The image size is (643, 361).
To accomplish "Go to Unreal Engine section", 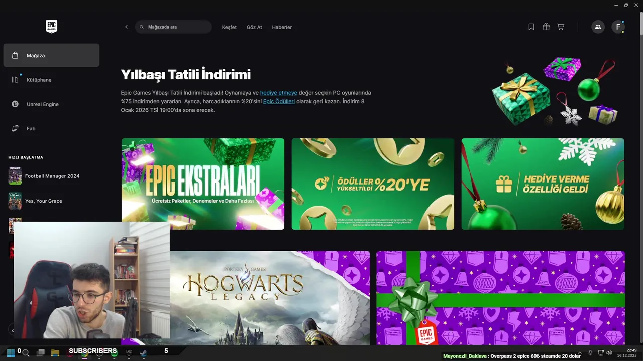I will (51, 104).
